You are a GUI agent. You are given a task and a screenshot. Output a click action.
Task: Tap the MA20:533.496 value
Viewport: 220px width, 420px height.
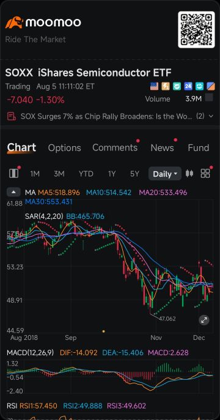point(163,193)
